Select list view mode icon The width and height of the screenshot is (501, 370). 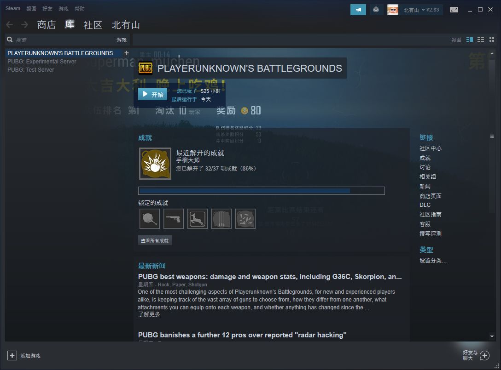tap(481, 40)
